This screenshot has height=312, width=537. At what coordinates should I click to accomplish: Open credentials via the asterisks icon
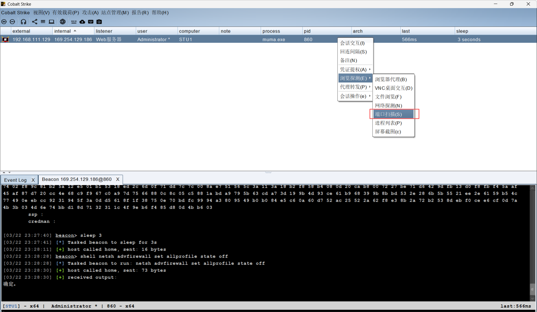74,22
